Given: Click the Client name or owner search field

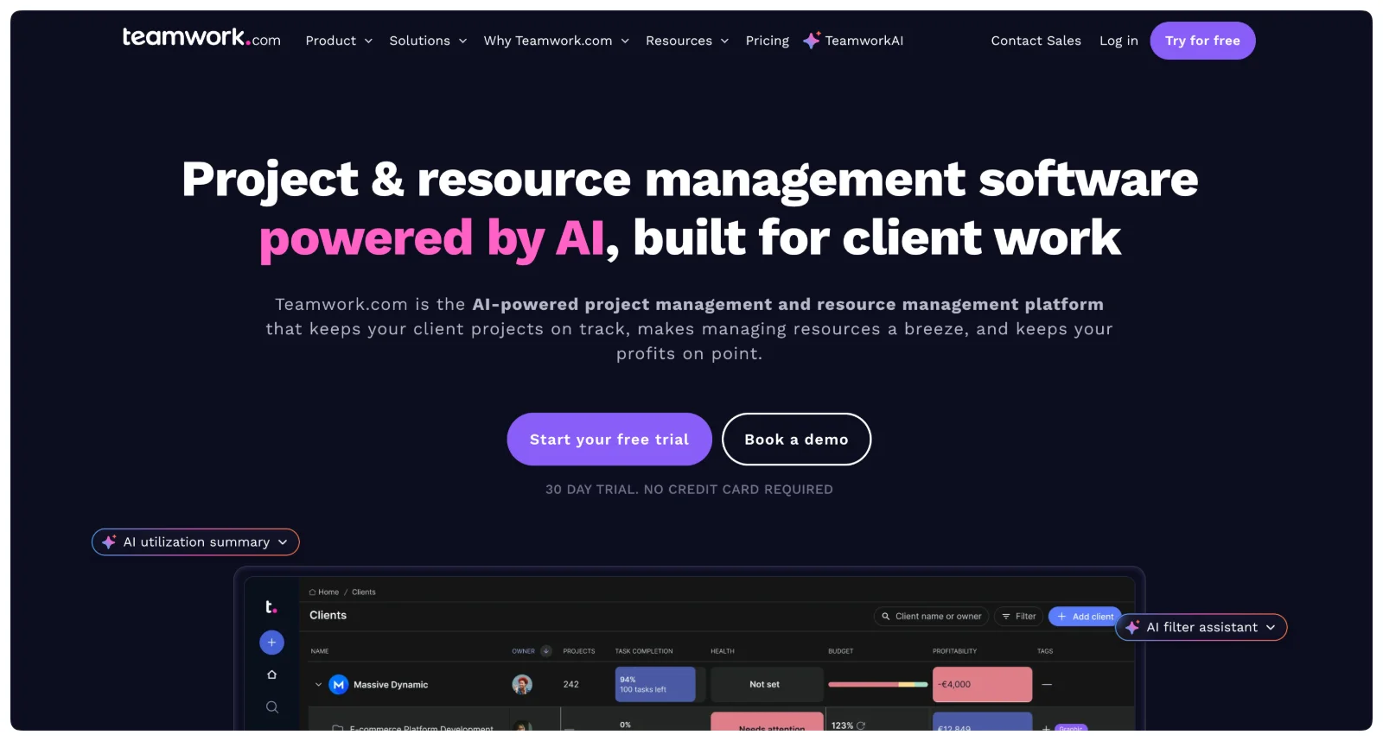Looking at the screenshot, I should (932, 617).
